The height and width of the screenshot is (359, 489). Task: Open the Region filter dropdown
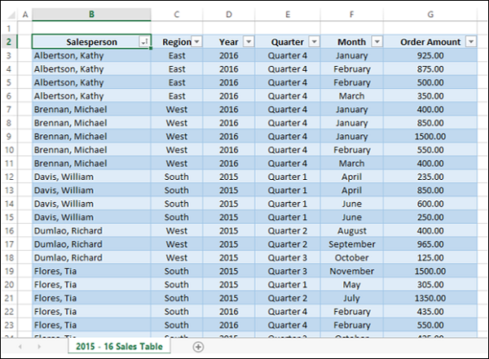[197, 42]
